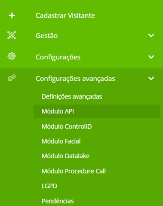Select Módulo Datalake in the submenu
163x206 pixels.
[65, 156]
